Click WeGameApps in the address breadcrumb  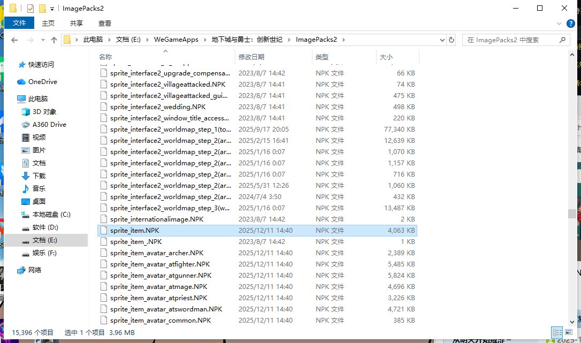(176, 40)
